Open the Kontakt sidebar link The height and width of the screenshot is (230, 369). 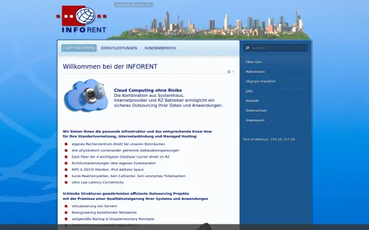coord(252,101)
